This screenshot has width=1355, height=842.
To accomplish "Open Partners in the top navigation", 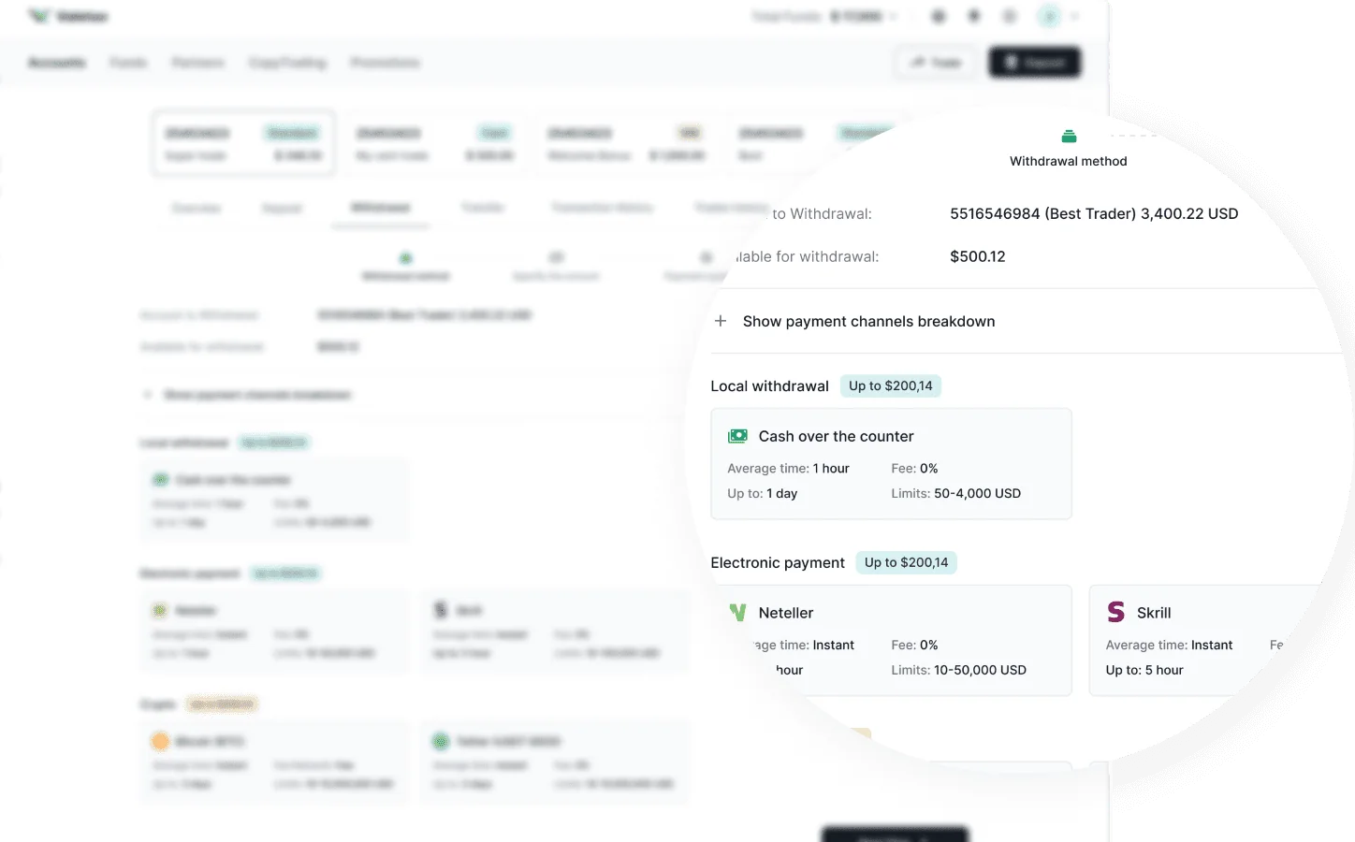I will (x=197, y=63).
